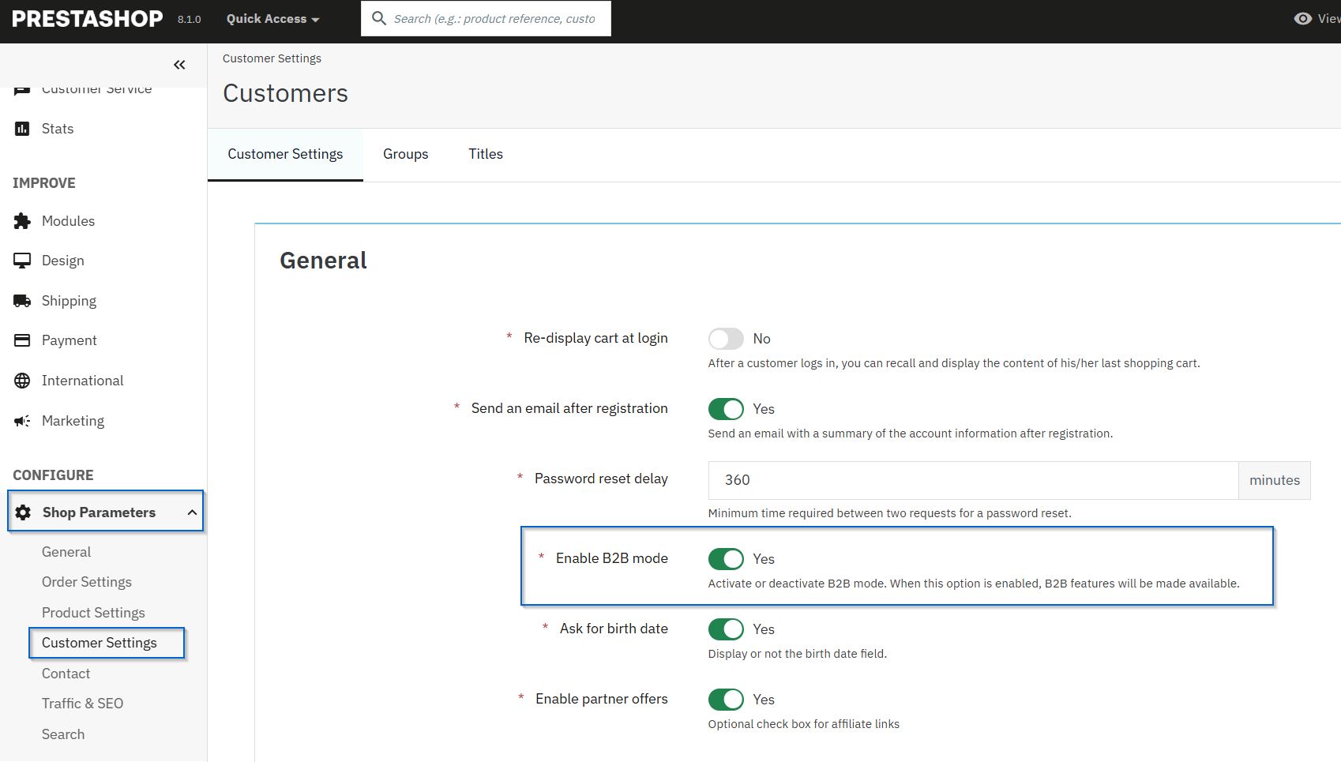Toggle Ask for birth date switch

(x=726, y=629)
